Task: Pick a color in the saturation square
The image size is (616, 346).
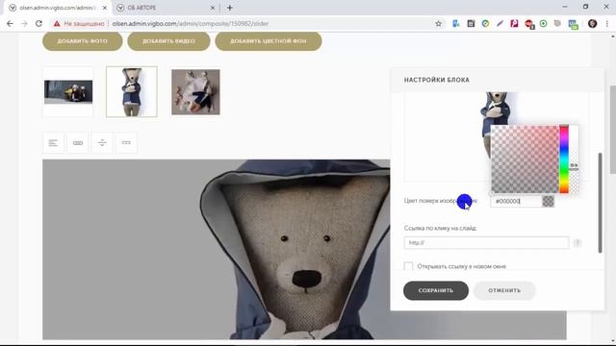Action: pyautogui.click(x=525, y=160)
